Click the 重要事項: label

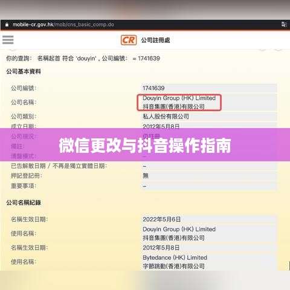(24, 185)
